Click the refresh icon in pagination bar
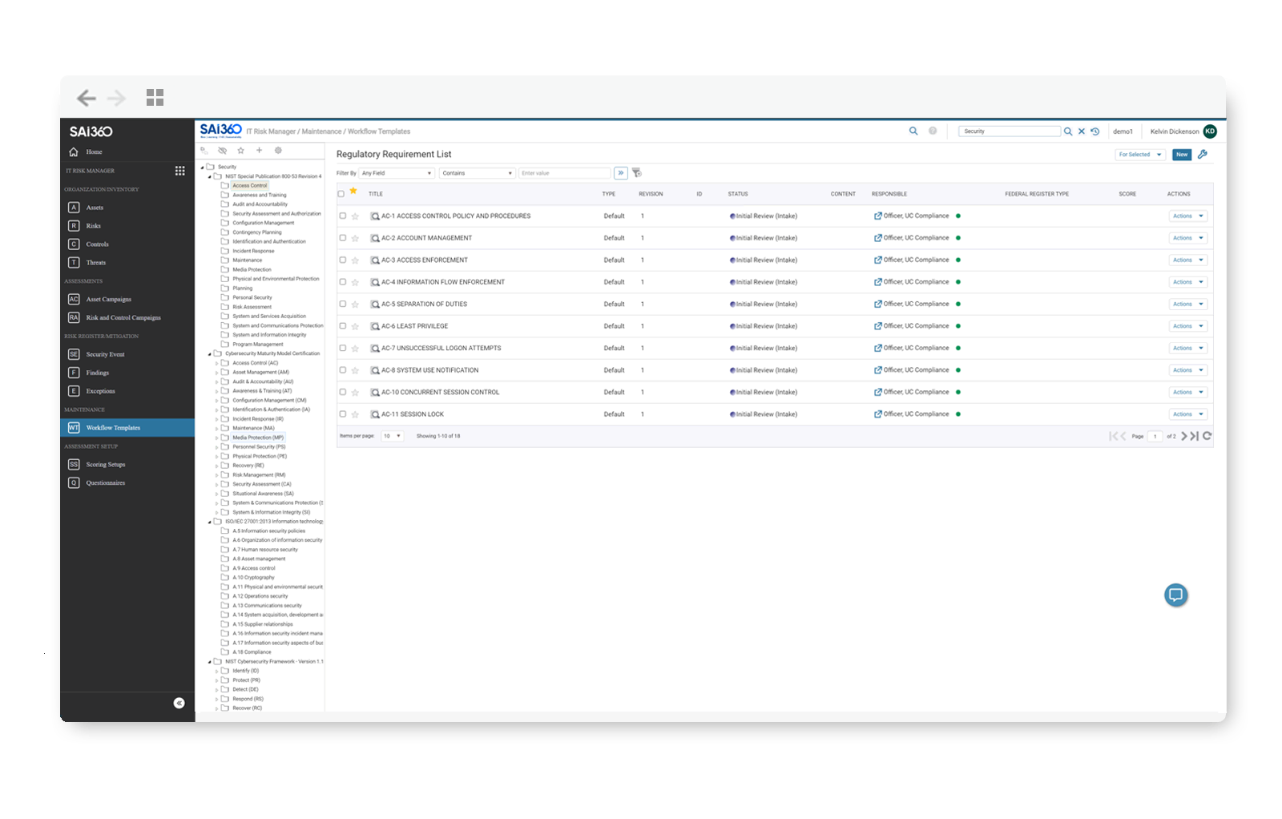This screenshot has height=819, width=1282. (1207, 436)
